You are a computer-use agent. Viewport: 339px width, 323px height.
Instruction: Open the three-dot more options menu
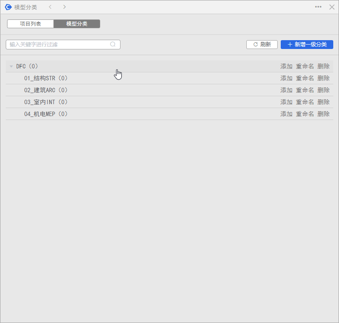click(x=318, y=7)
